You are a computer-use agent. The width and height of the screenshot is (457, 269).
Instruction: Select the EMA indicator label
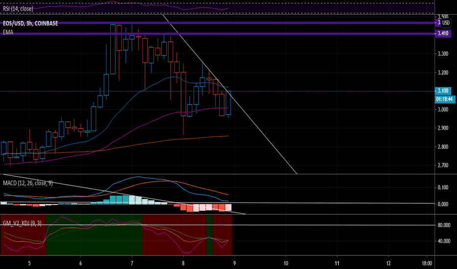coord(8,32)
